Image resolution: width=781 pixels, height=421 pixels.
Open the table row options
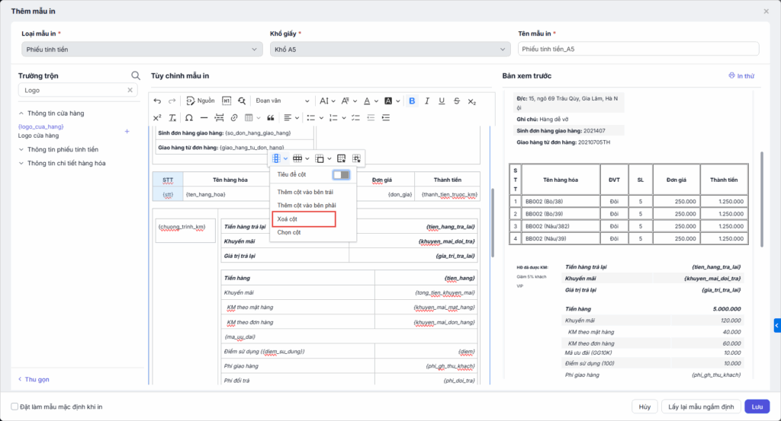[301, 158]
